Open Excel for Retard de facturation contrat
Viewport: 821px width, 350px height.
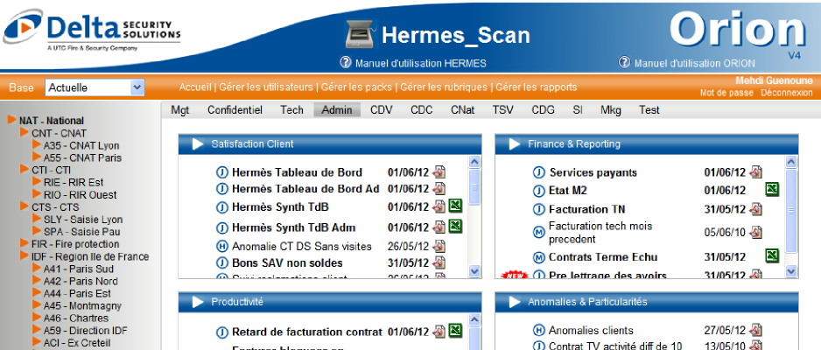coord(456,330)
